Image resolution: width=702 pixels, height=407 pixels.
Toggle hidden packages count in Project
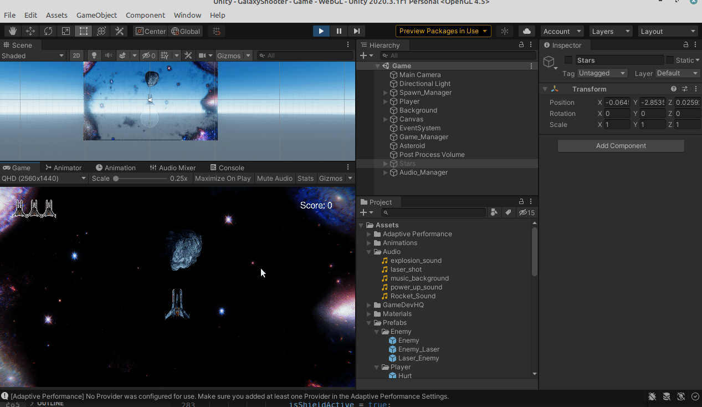coord(527,212)
